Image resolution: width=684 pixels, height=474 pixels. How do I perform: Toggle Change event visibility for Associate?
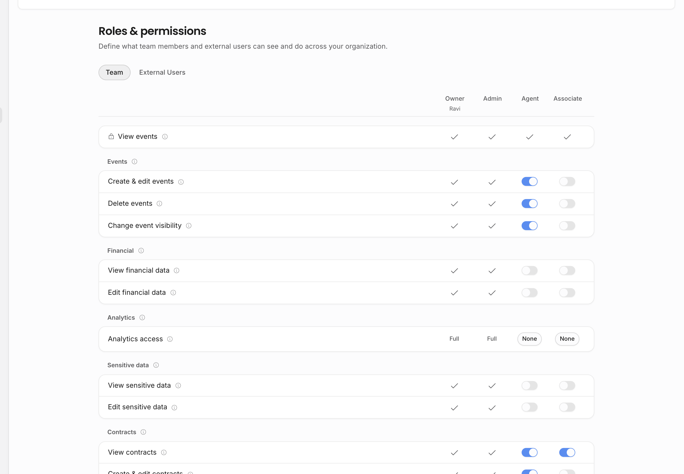(x=567, y=226)
